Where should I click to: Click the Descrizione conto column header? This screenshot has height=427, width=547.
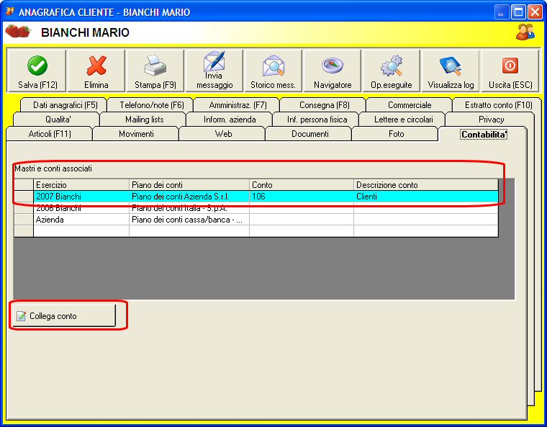tap(426, 184)
